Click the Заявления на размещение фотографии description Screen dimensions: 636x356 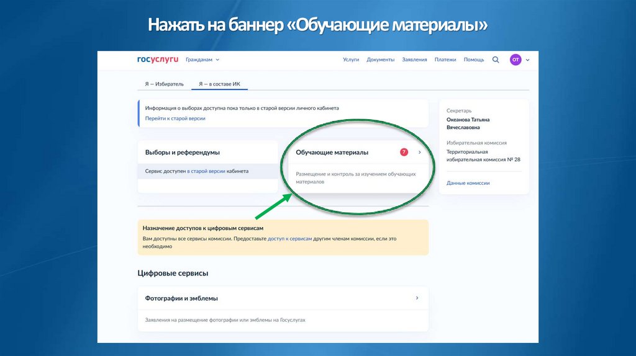(225, 320)
